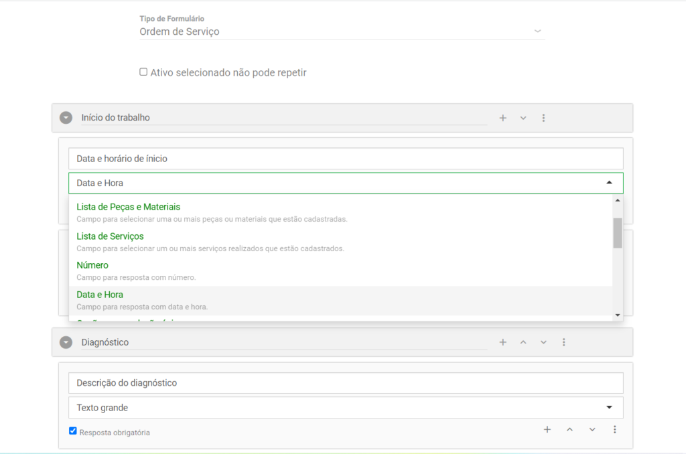Enable the Ativo selecionado não pode repetir checkbox
Screen dimensions: 686x454
pyautogui.click(x=143, y=72)
